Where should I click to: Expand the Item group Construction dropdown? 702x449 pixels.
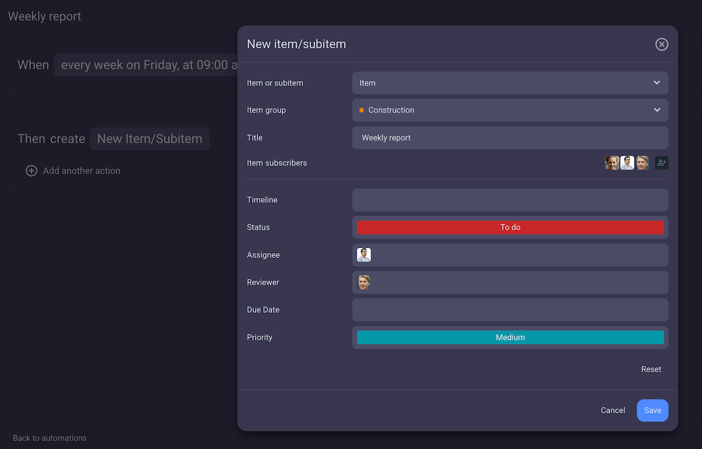tap(656, 110)
